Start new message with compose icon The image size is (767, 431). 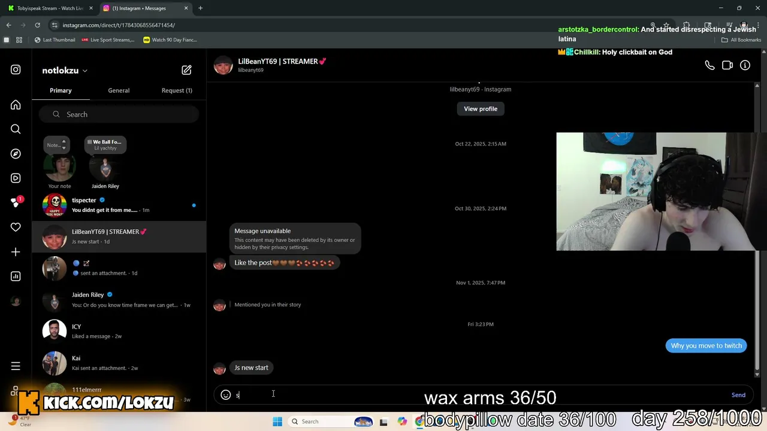(x=186, y=70)
